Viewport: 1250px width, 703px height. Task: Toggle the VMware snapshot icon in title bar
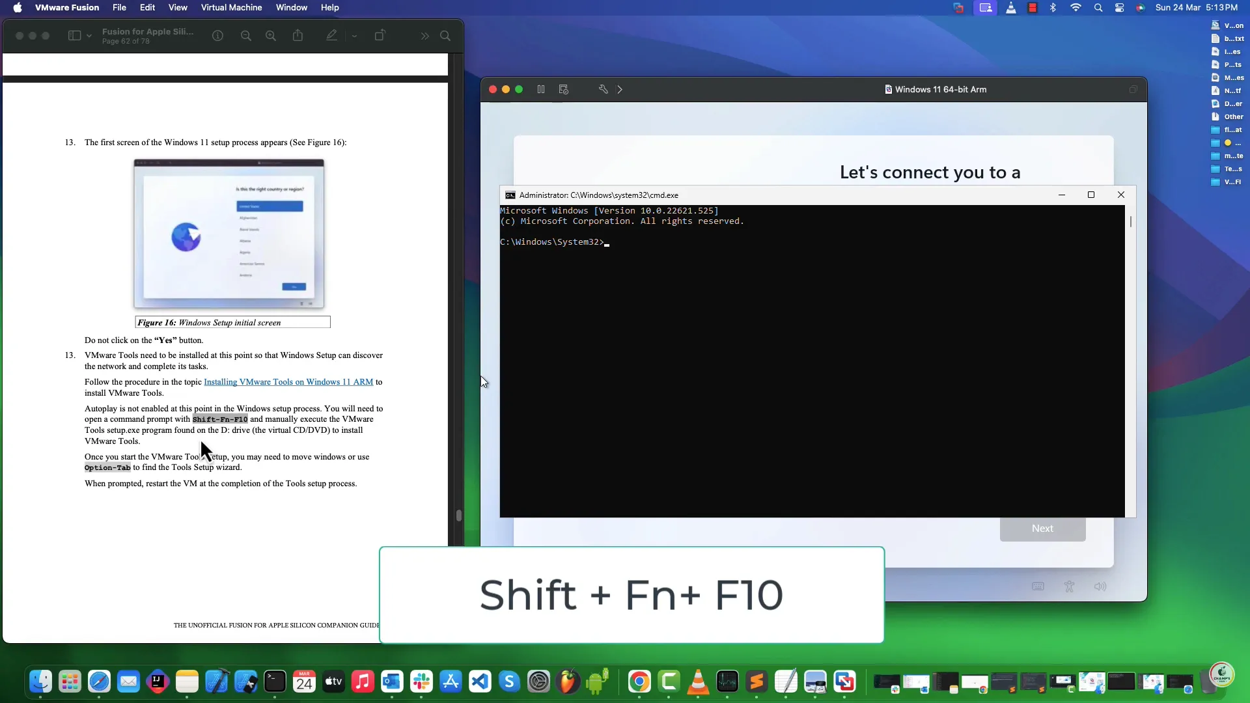565,89
